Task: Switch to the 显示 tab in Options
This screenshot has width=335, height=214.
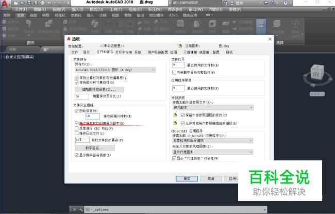Action: (x=86, y=53)
